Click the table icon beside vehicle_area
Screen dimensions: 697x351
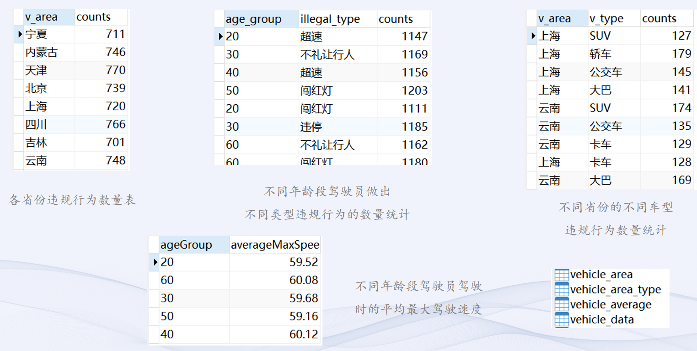coord(562,275)
